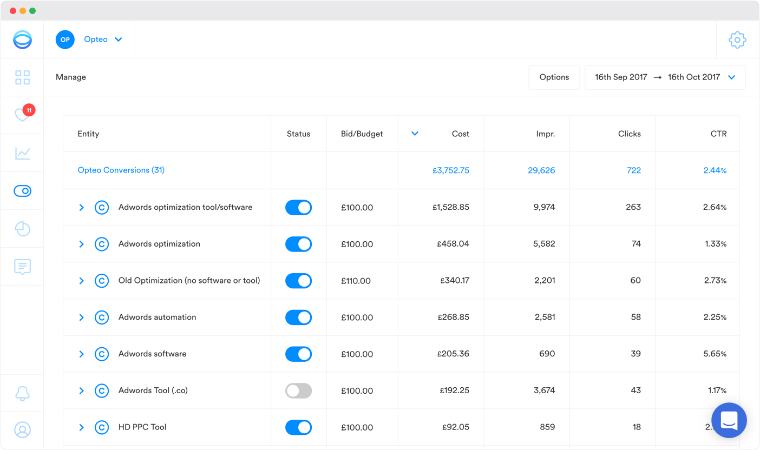Image resolution: width=760 pixels, height=450 pixels.
Task: Enable the Adwords Tool (.co) campaign
Action: 299,391
